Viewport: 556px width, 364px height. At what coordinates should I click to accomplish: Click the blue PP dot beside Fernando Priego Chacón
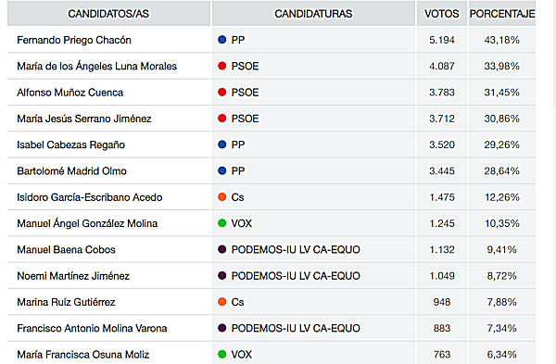(222, 40)
